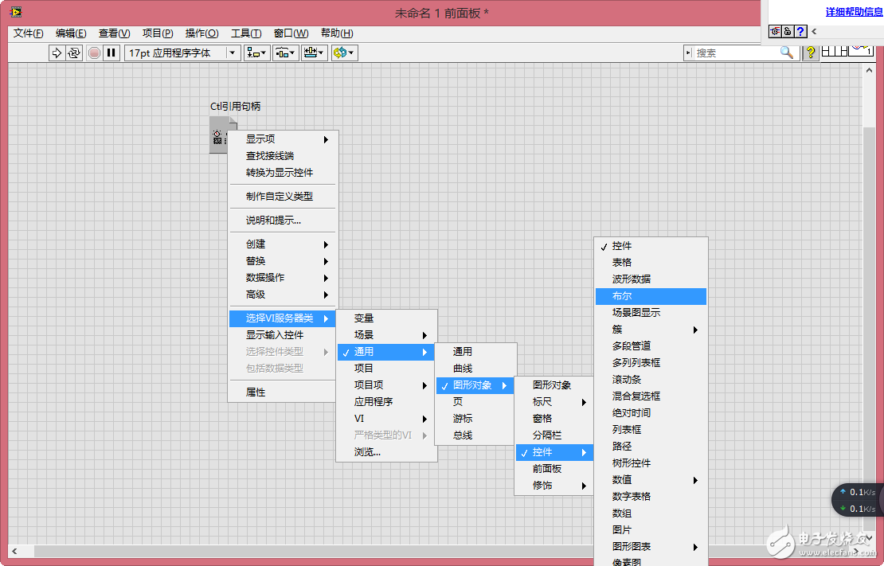This screenshot has height=566, width=884.
Task: Click the connector pane grid icon
Action: (835, 51)
